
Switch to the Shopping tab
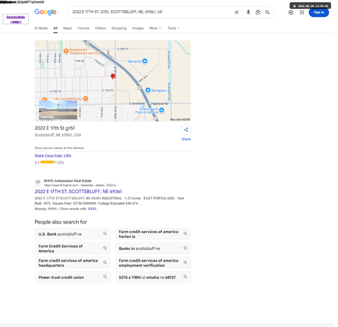(119, 28)
